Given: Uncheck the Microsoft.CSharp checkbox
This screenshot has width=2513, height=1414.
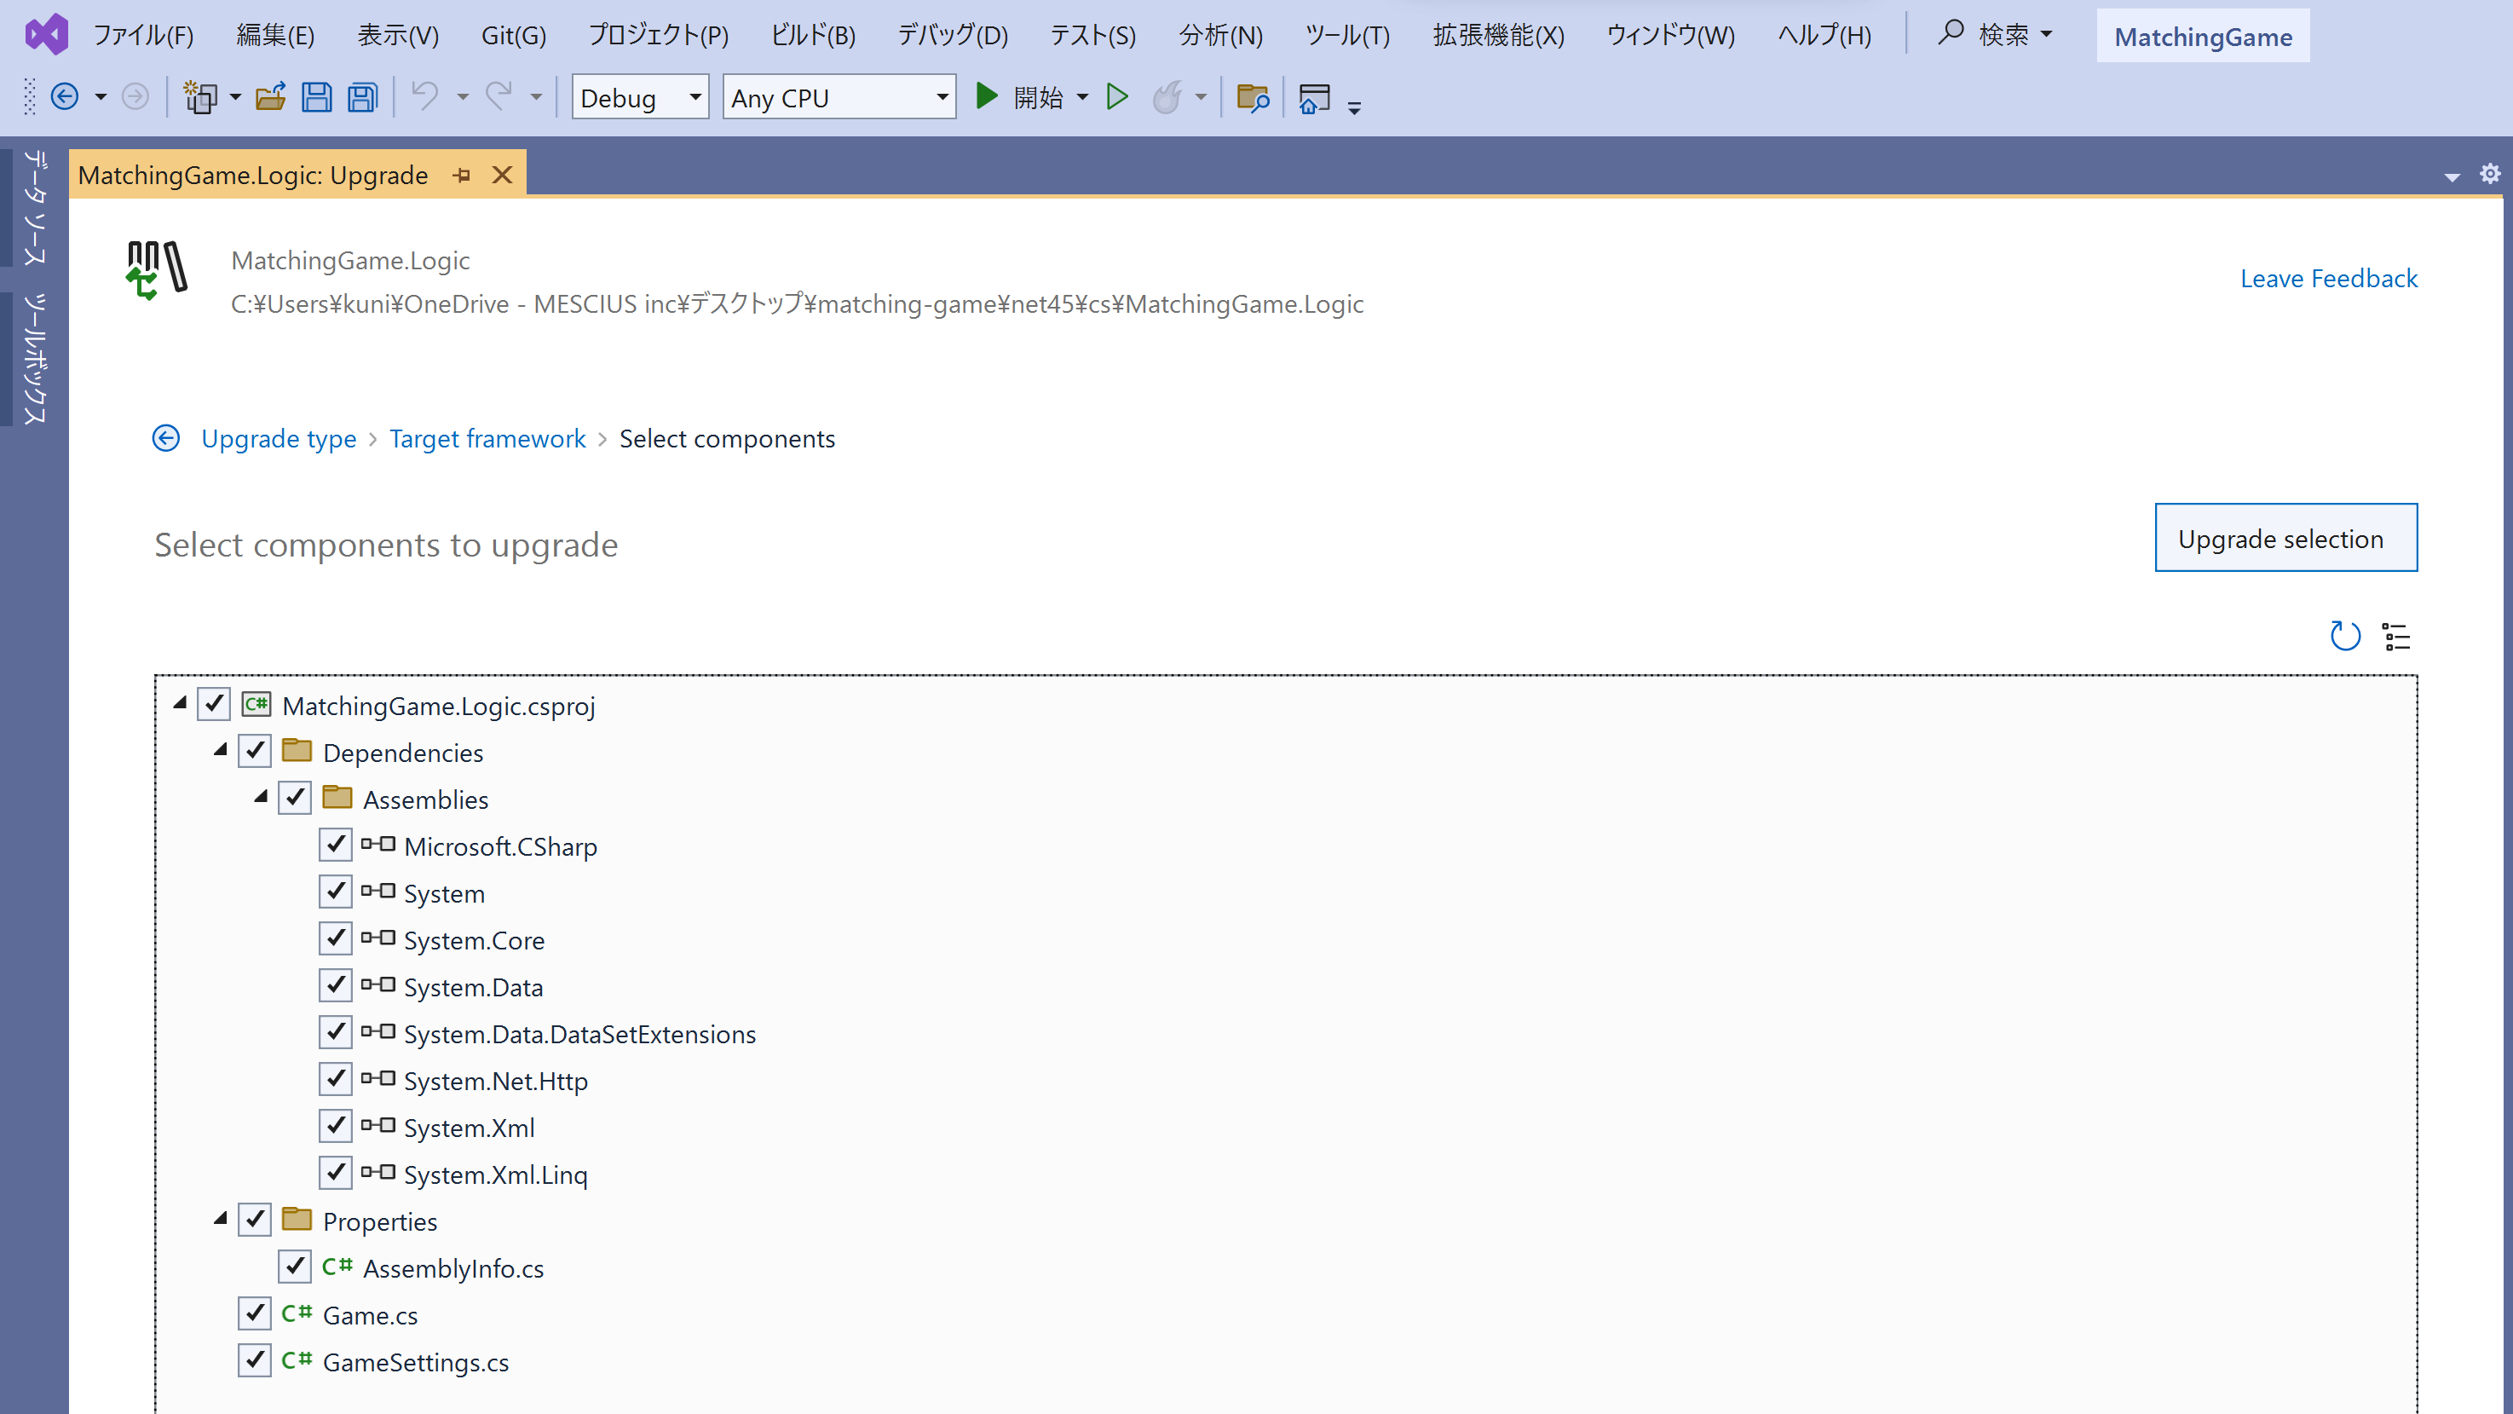Looking at the screenshot, I should (x=336, y=844).
